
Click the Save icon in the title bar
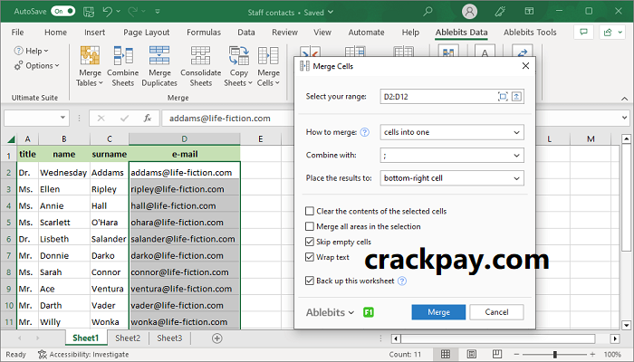(89, 12)
